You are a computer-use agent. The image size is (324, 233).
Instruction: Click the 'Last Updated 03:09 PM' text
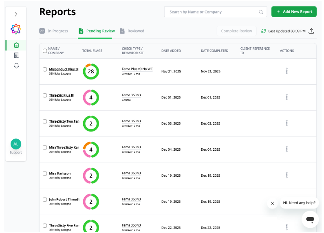pos(287,31)
